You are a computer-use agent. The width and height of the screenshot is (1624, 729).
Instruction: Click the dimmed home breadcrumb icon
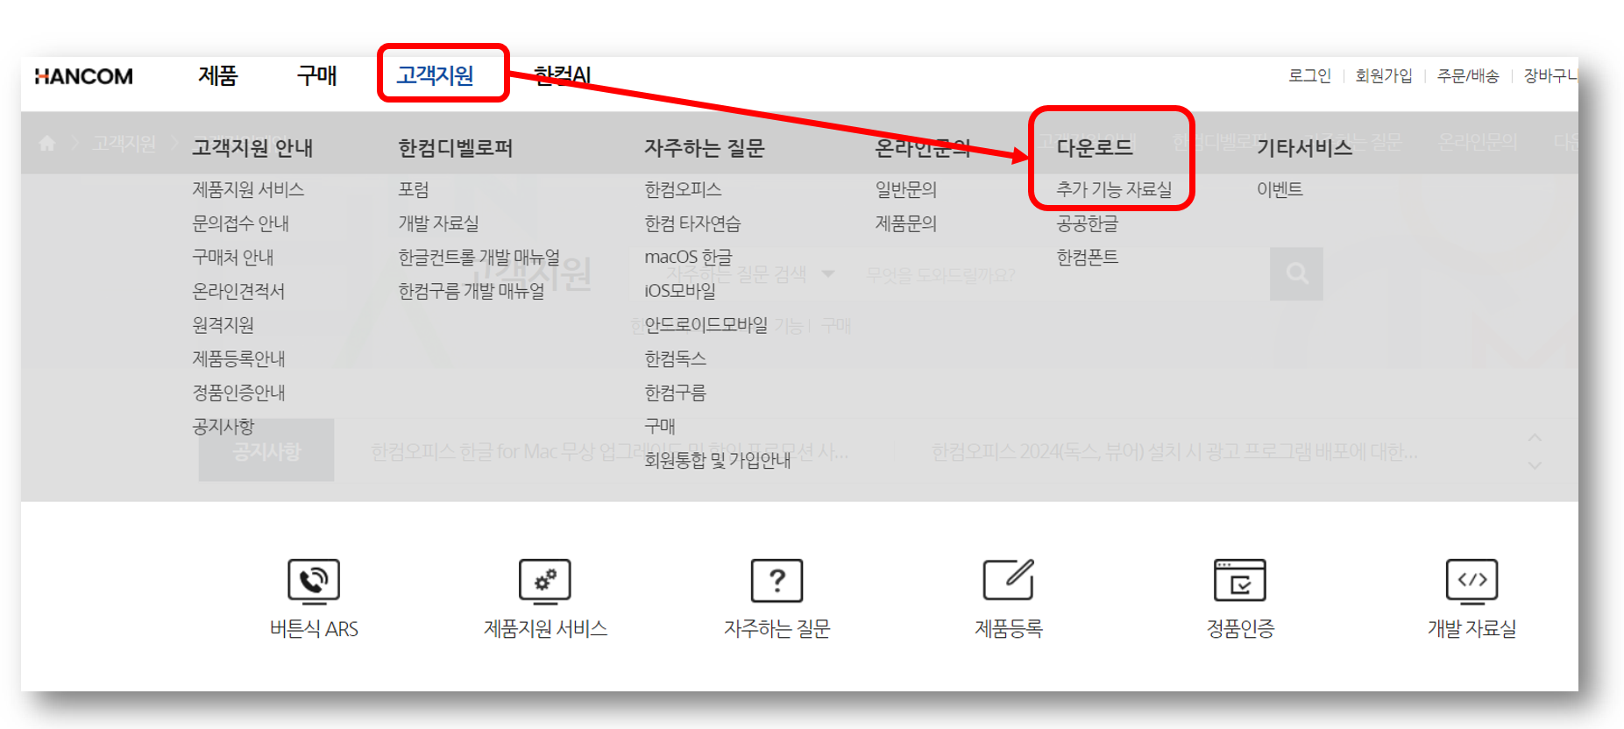(47, 143)
